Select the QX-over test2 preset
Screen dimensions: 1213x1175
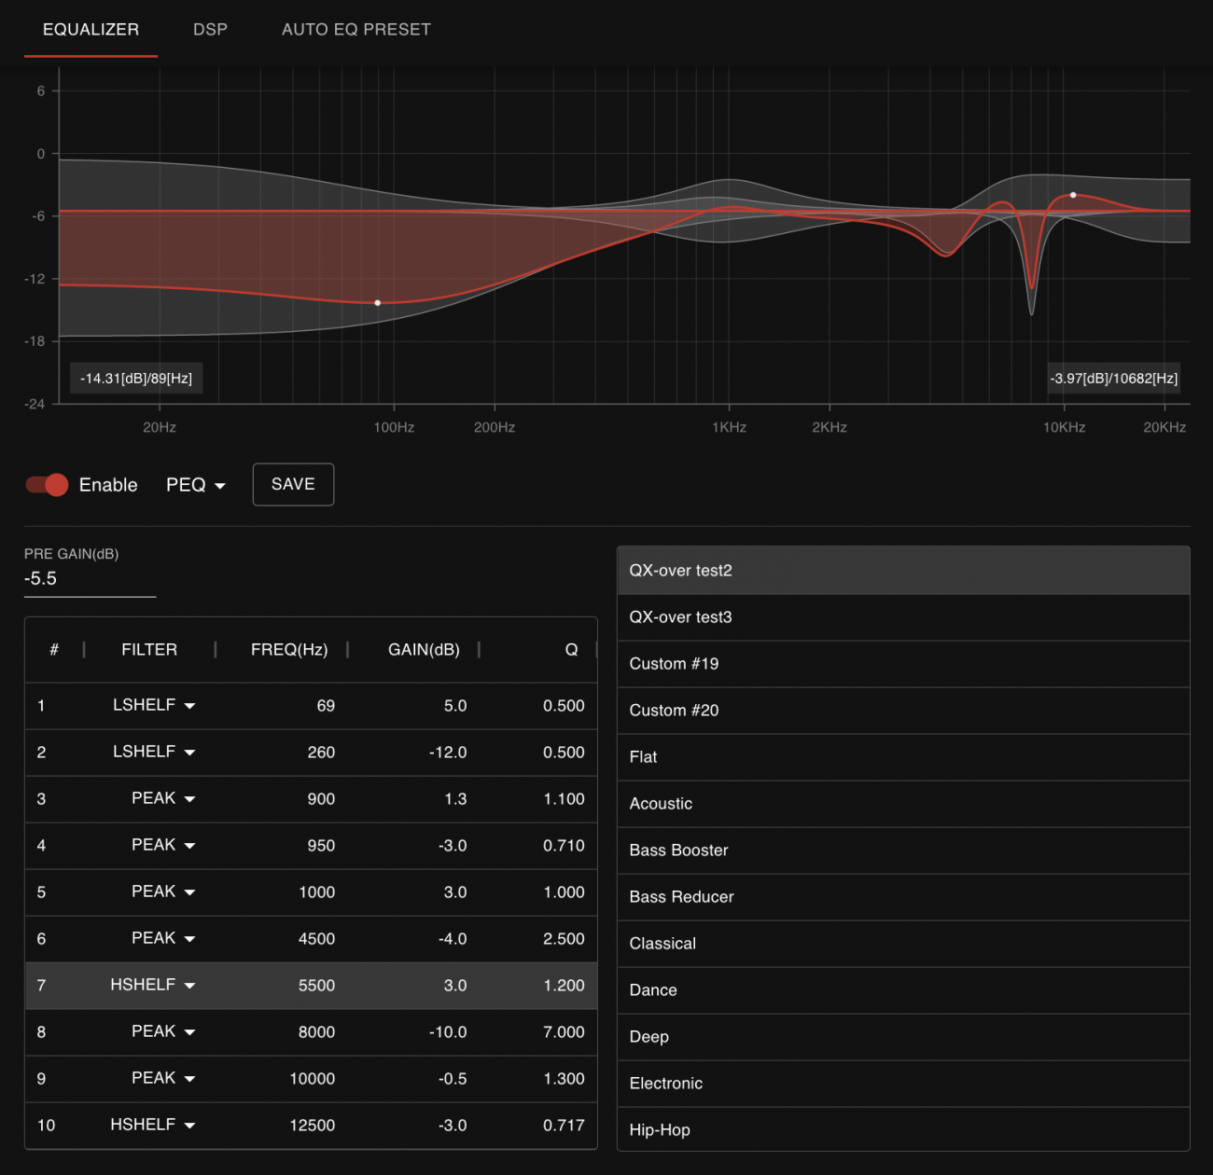click(x=903, y=571)
